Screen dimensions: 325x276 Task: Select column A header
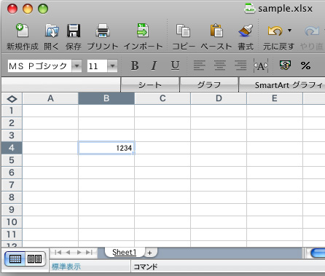click(50, 98)
